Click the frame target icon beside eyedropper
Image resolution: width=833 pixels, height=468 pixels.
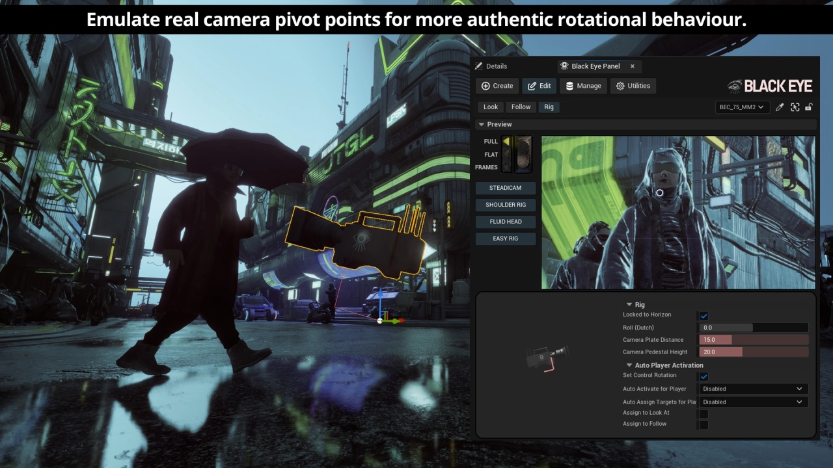click(x=795, y=107)
